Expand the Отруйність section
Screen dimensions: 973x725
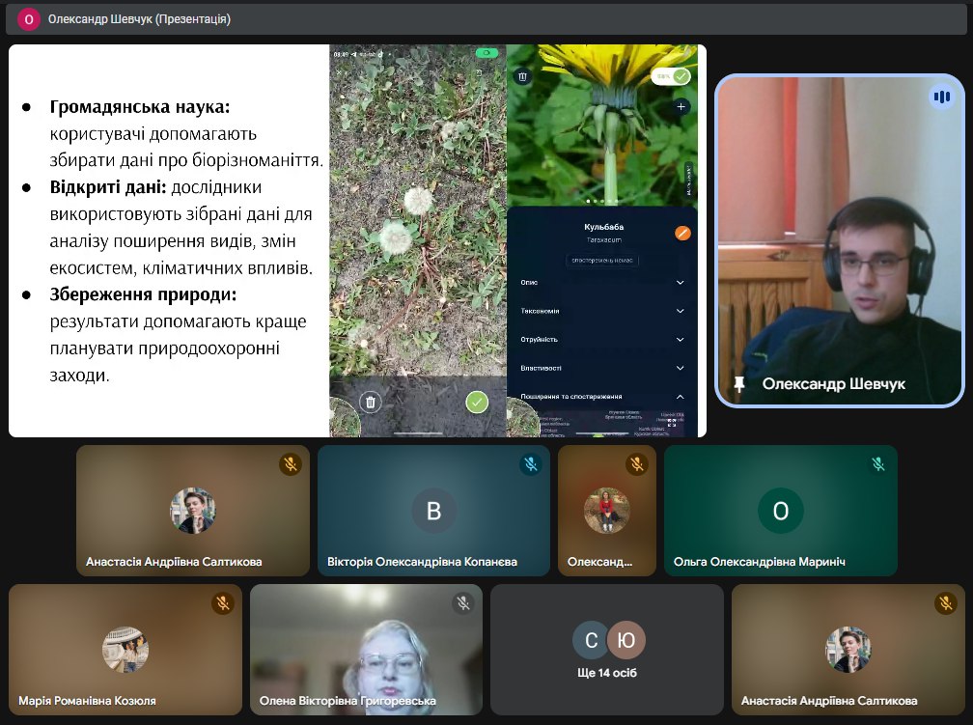tap(680, 340)
